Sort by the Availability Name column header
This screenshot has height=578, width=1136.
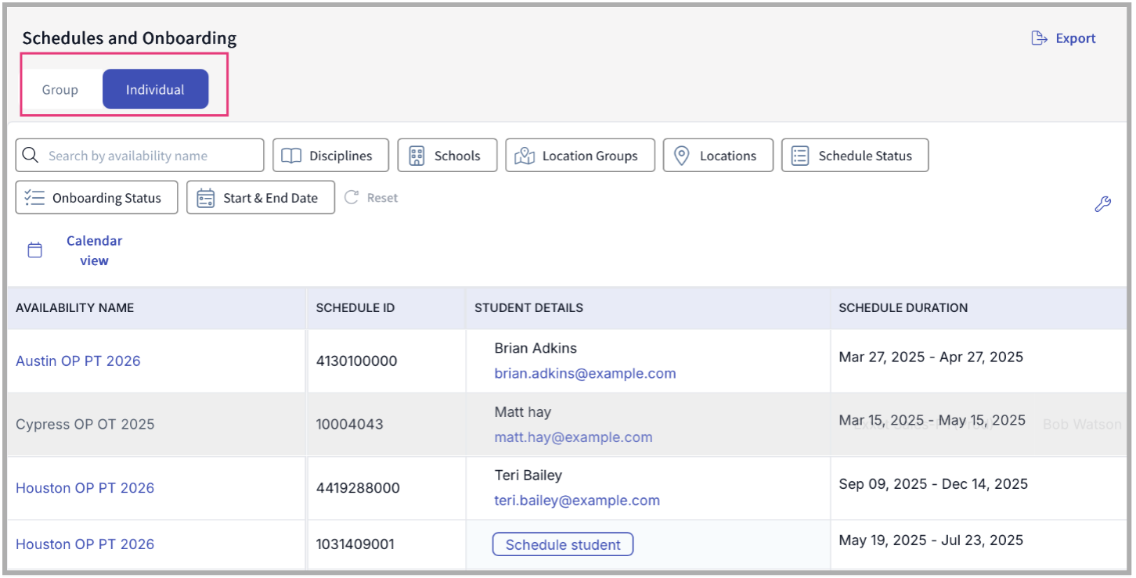[75, 308]
